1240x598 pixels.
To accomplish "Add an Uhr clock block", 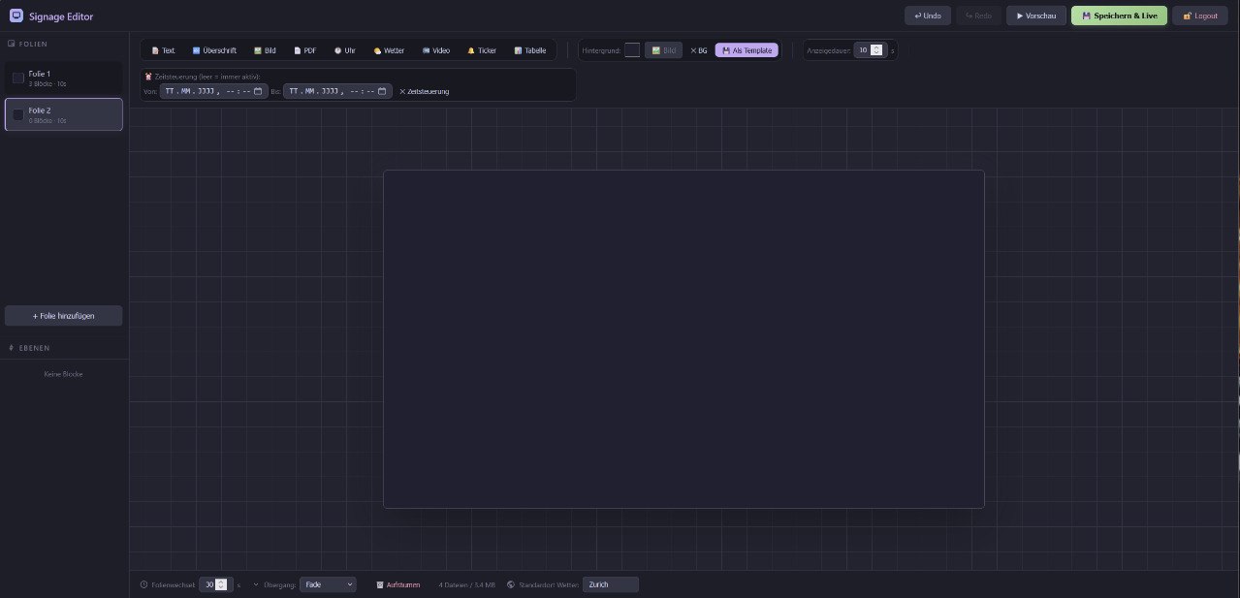I will pyautogui.click(x=344, y=50).
